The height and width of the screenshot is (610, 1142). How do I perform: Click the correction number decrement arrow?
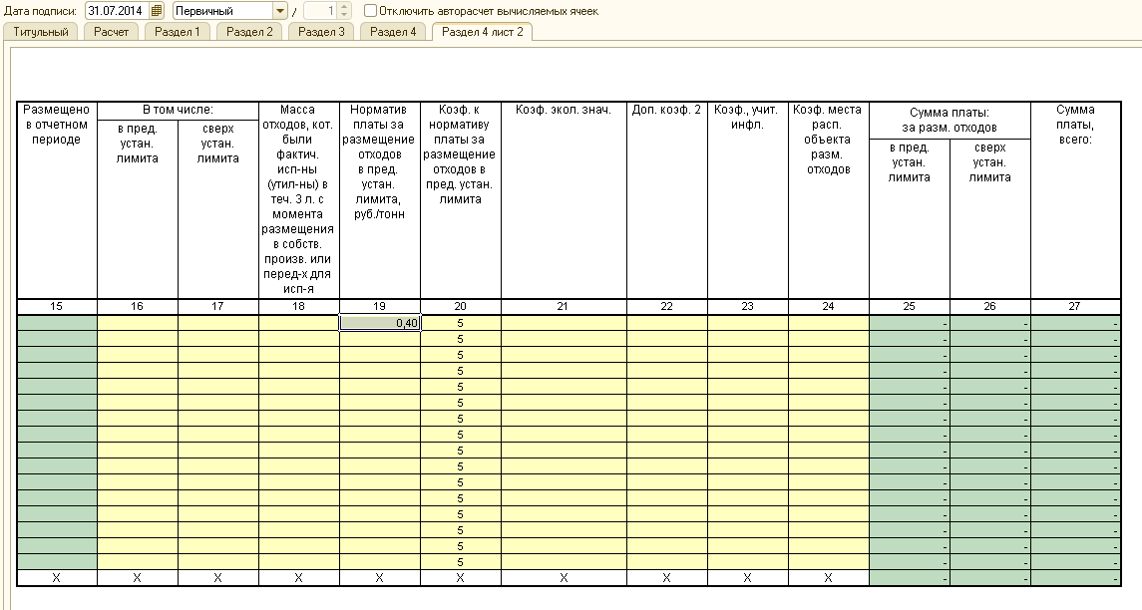click(x=345, y=15)
